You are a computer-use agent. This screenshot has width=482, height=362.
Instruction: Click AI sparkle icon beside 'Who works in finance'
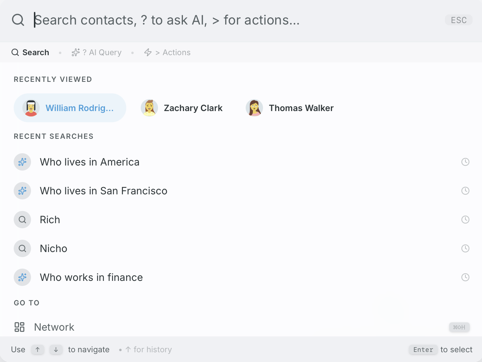click(x=22, y=277)
